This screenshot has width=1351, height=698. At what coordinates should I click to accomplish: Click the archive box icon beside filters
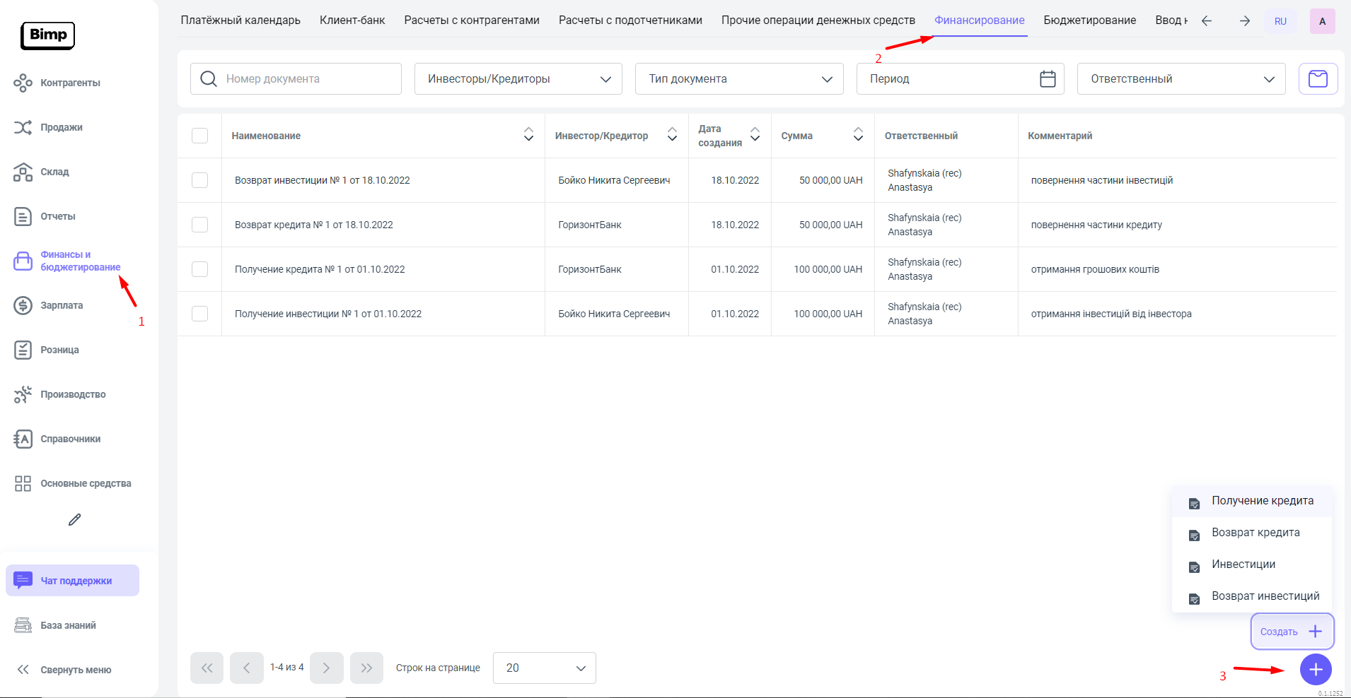click(1318, 78)
